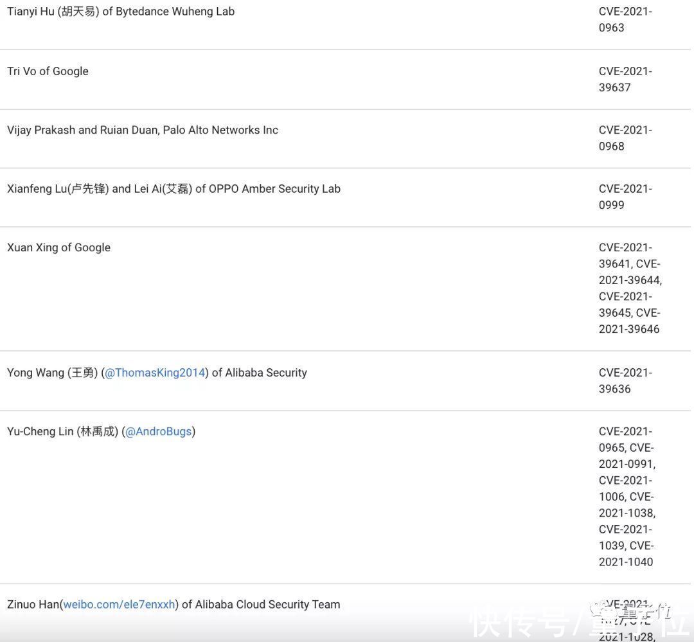Viewport: 694px width, 642px height.
Task: Select text Tri Vo of Google
Action: (48, 71)
